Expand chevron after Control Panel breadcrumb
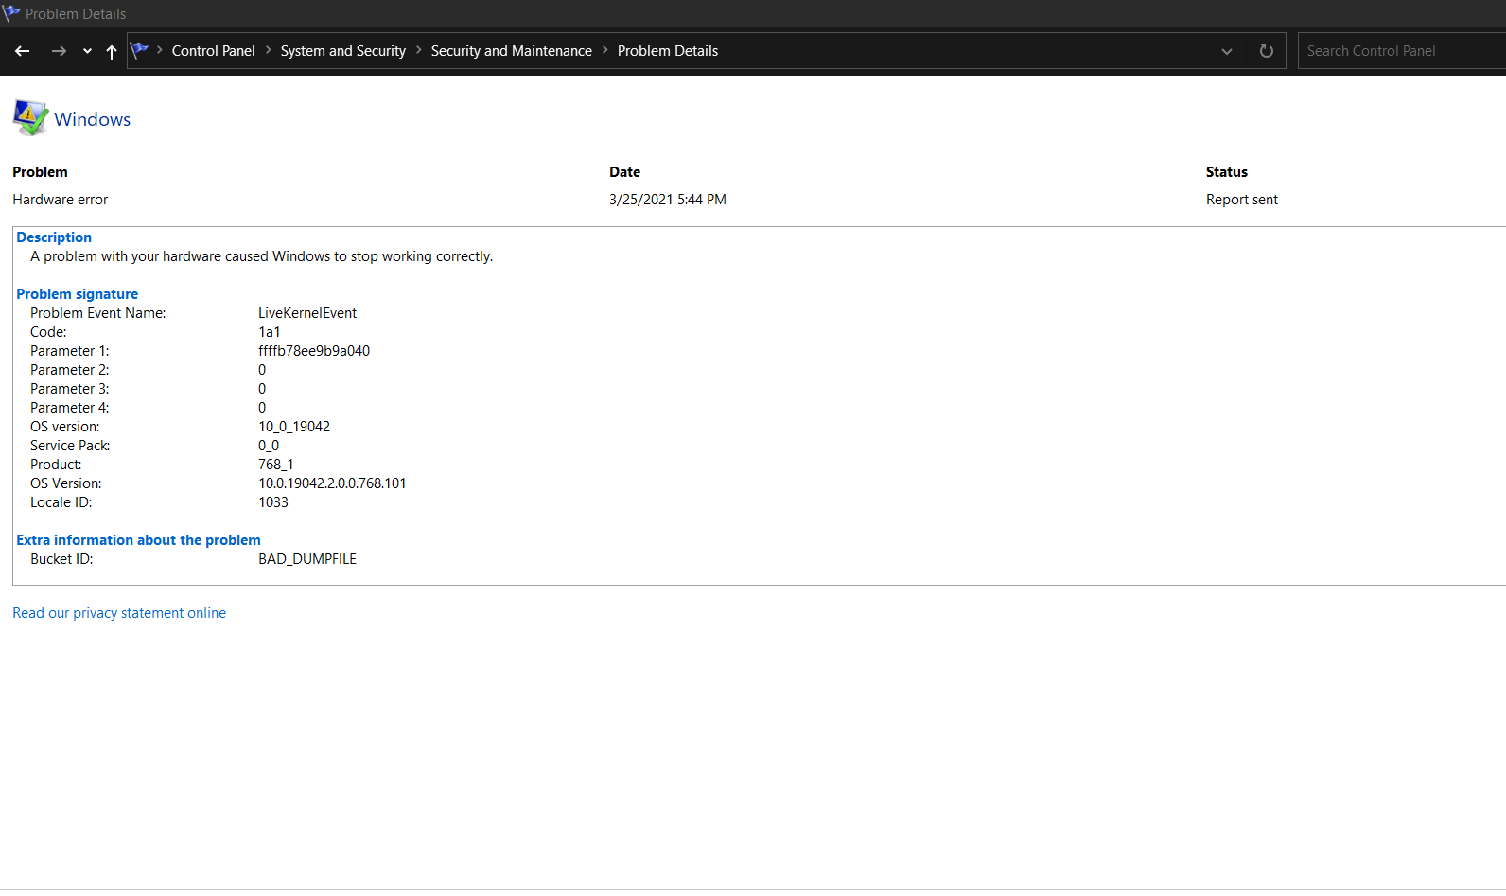The image size is (1506, 896). 269,50
